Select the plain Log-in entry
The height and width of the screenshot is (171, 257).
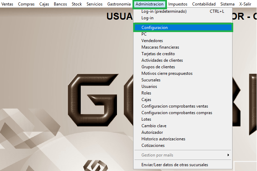click(183, 18)
